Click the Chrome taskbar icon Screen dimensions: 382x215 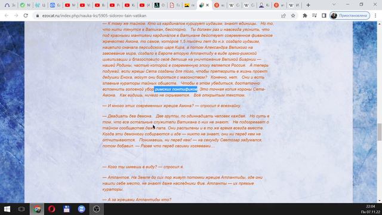tap(37, 209)
